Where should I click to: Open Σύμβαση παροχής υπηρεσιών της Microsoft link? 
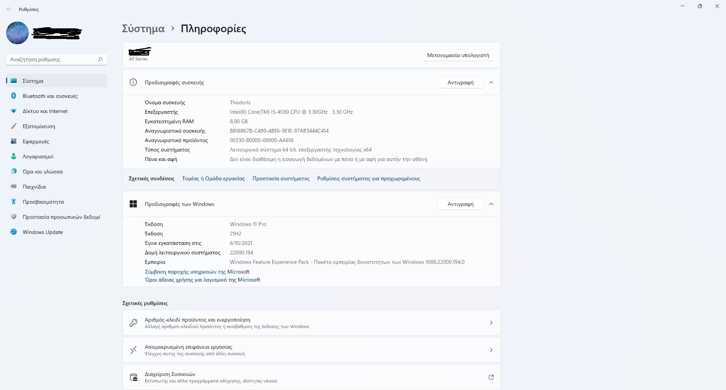[197, 272]
